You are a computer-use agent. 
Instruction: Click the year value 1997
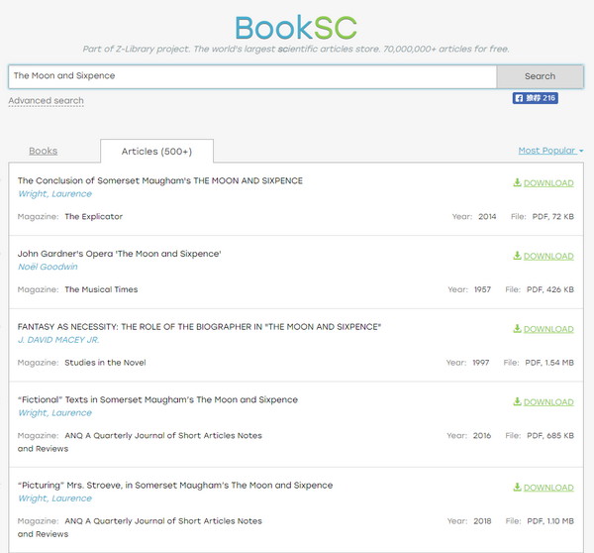(x=481, y=363)
